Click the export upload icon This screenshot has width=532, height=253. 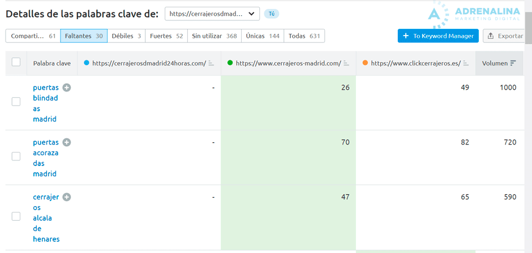(x=490, y=36)
